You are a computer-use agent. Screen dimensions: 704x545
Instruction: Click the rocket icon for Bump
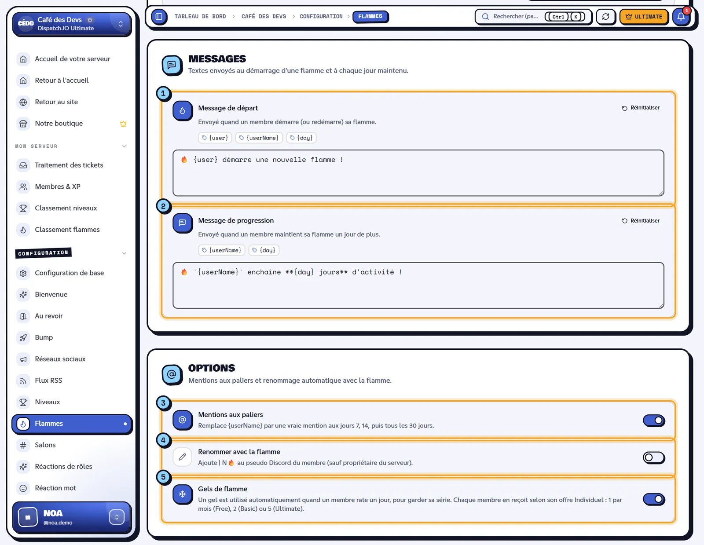(x=23, y=338)
